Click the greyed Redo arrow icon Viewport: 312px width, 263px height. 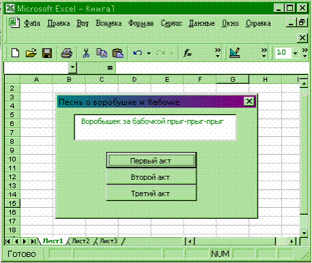pyautogui.click(x=160, y=53)
